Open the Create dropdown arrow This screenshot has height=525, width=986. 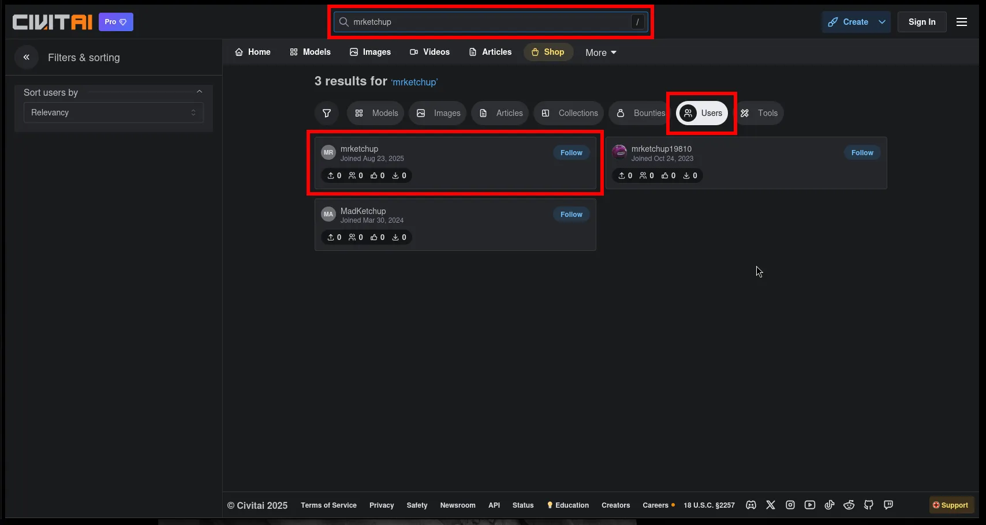pos(882,22)
